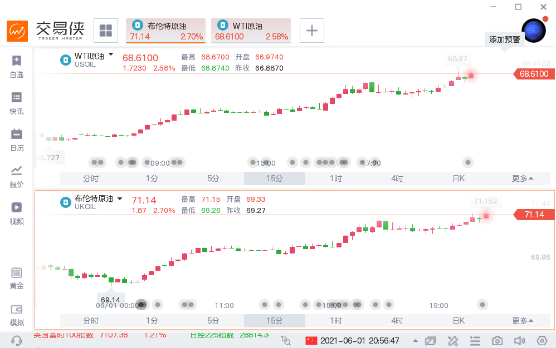Screen dimensions: 556x348
Task: Open the 快讯 news flash sidebar icon
Action: 16,103
